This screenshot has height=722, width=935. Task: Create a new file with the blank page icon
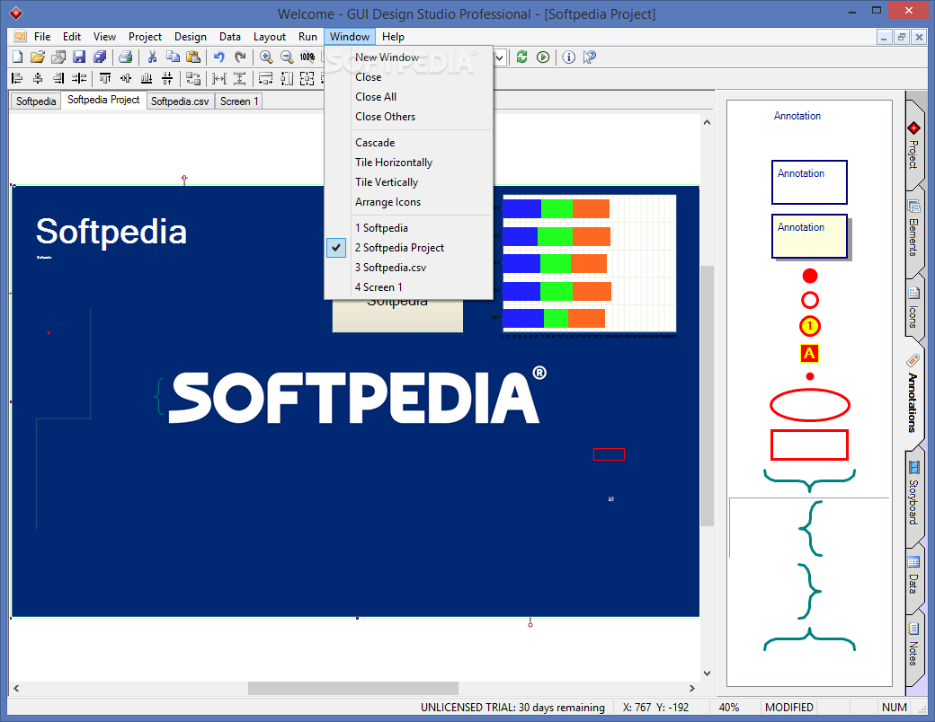tap(18, 57)
